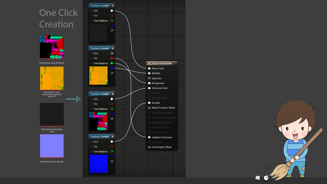Click the Pixel Depth Offset input pin
The image size is (327, 184).
(149, 147)
